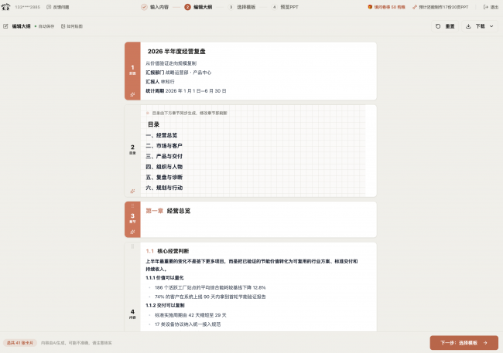Open the 反馈问题 feedback link
The image size is (503, 353).
[x=58, y=7]
